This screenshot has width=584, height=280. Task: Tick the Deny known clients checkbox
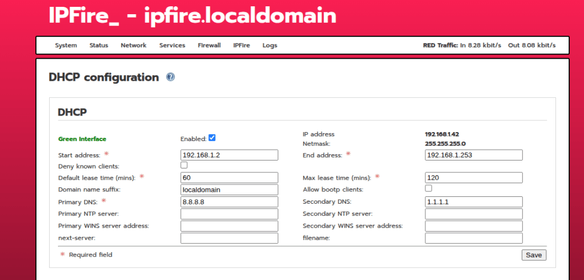pyautogui.click(x=184, y=165)
